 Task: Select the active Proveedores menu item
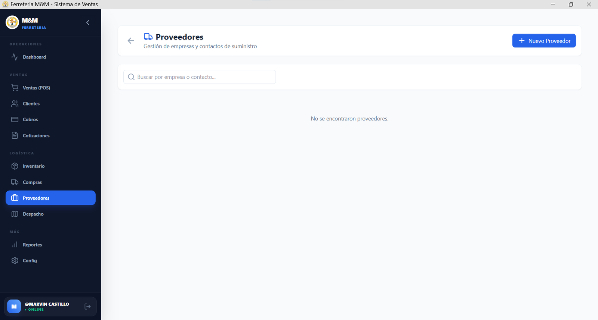50,198
